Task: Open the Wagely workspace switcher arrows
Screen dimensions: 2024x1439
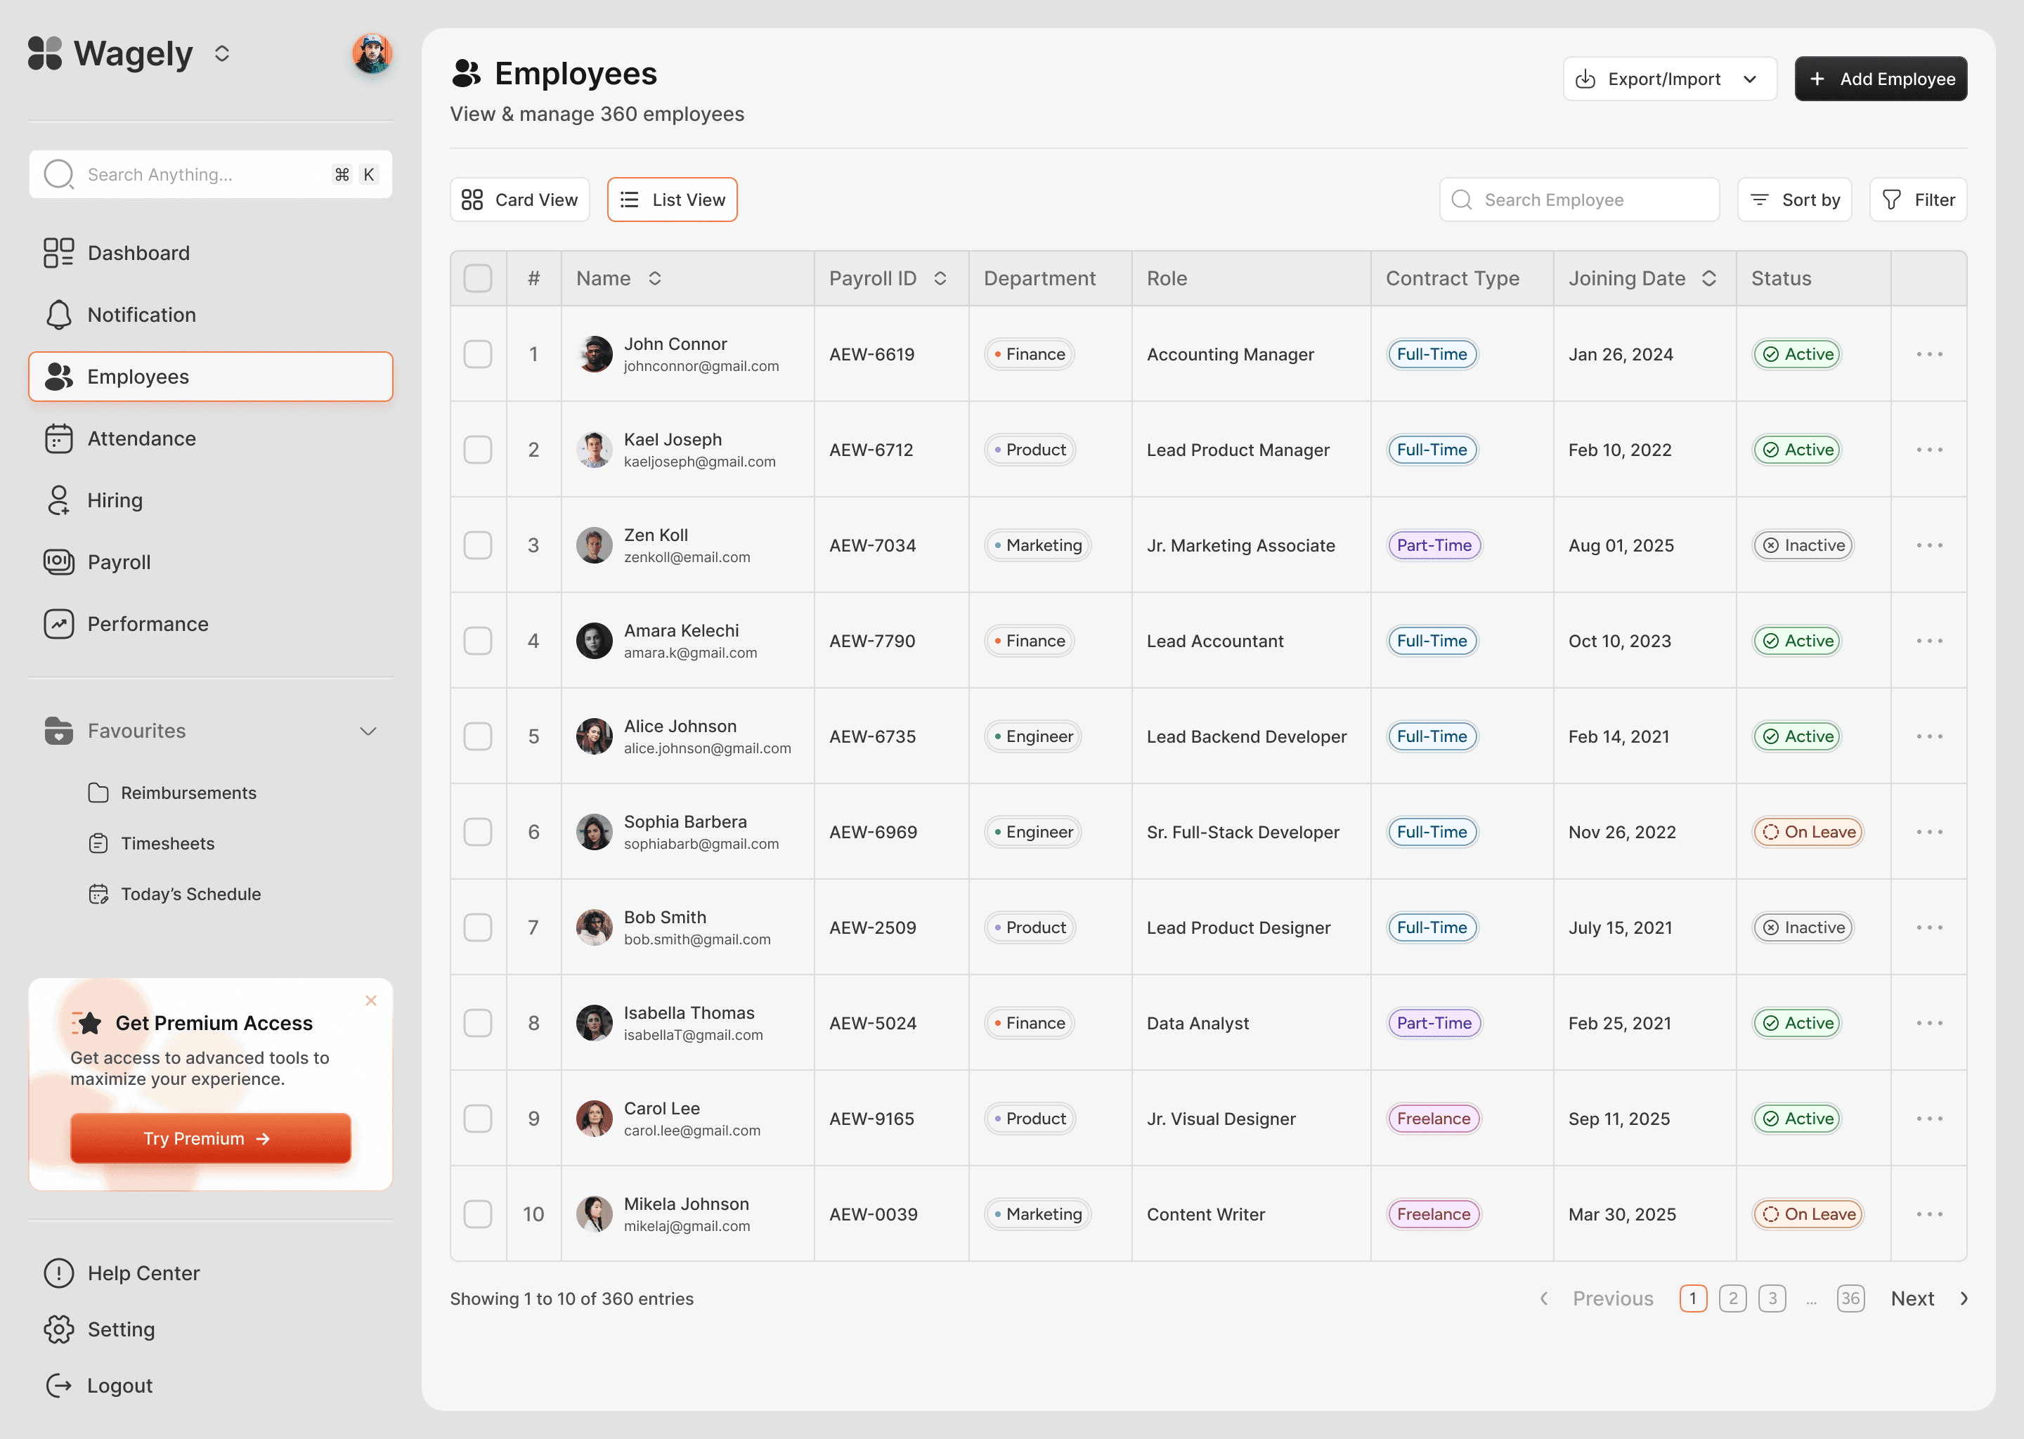Action: 221,54
